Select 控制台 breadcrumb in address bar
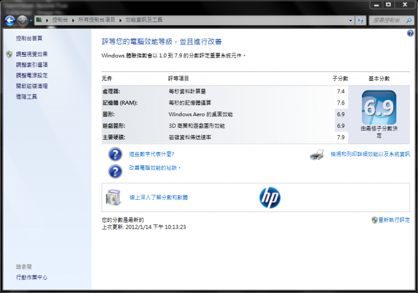The height and width of the screenshot is (293, 418). tap(60, 20)
